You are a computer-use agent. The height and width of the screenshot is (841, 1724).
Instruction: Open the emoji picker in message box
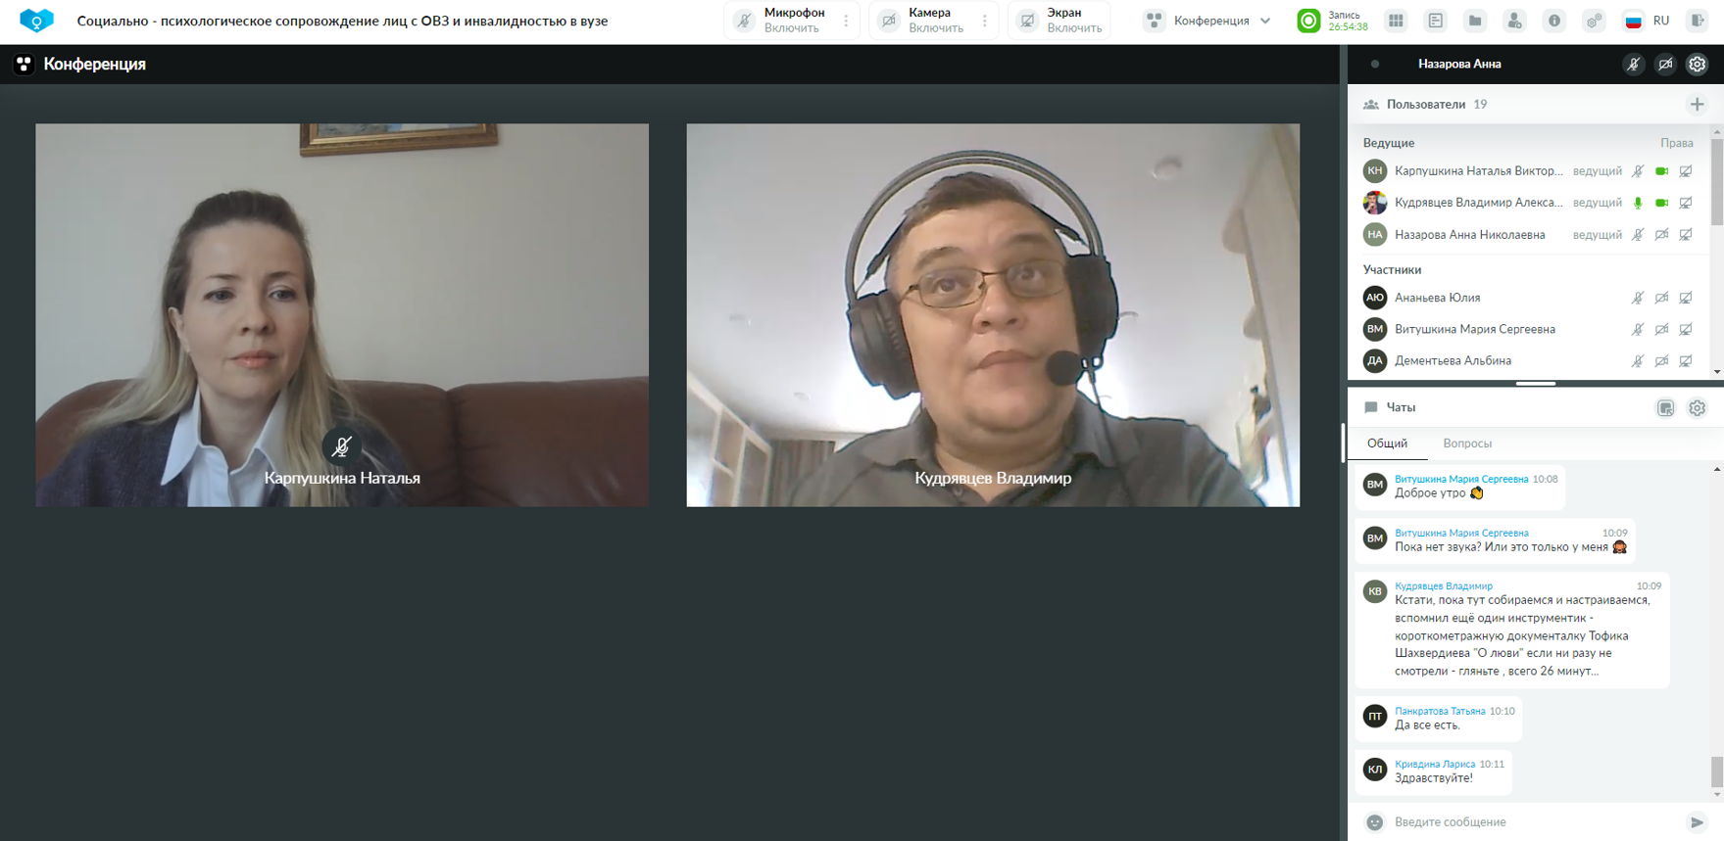(1375, 822)
